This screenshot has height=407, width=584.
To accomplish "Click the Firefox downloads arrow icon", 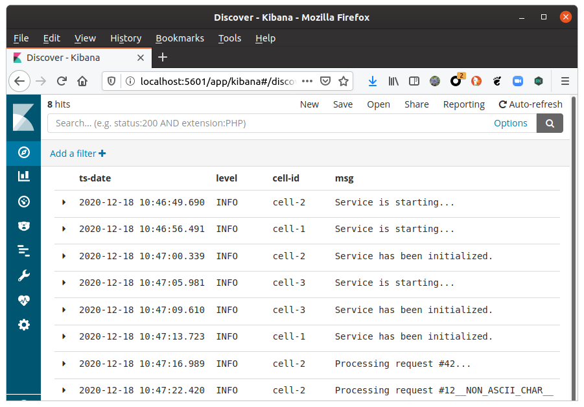I will pyautogui.click(x=373, y=81).
